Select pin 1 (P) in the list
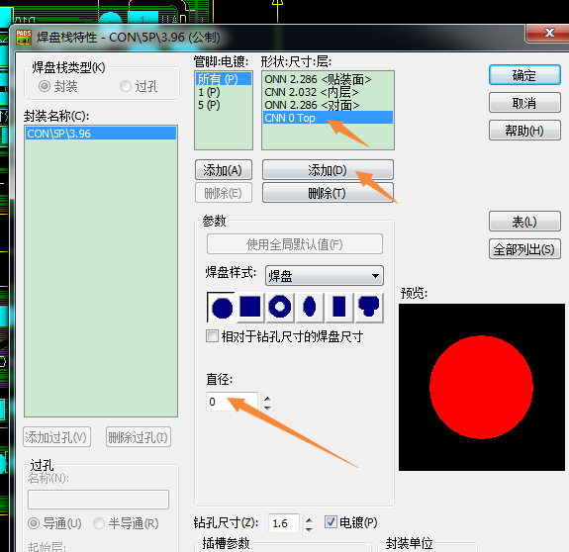 point(224,92)
